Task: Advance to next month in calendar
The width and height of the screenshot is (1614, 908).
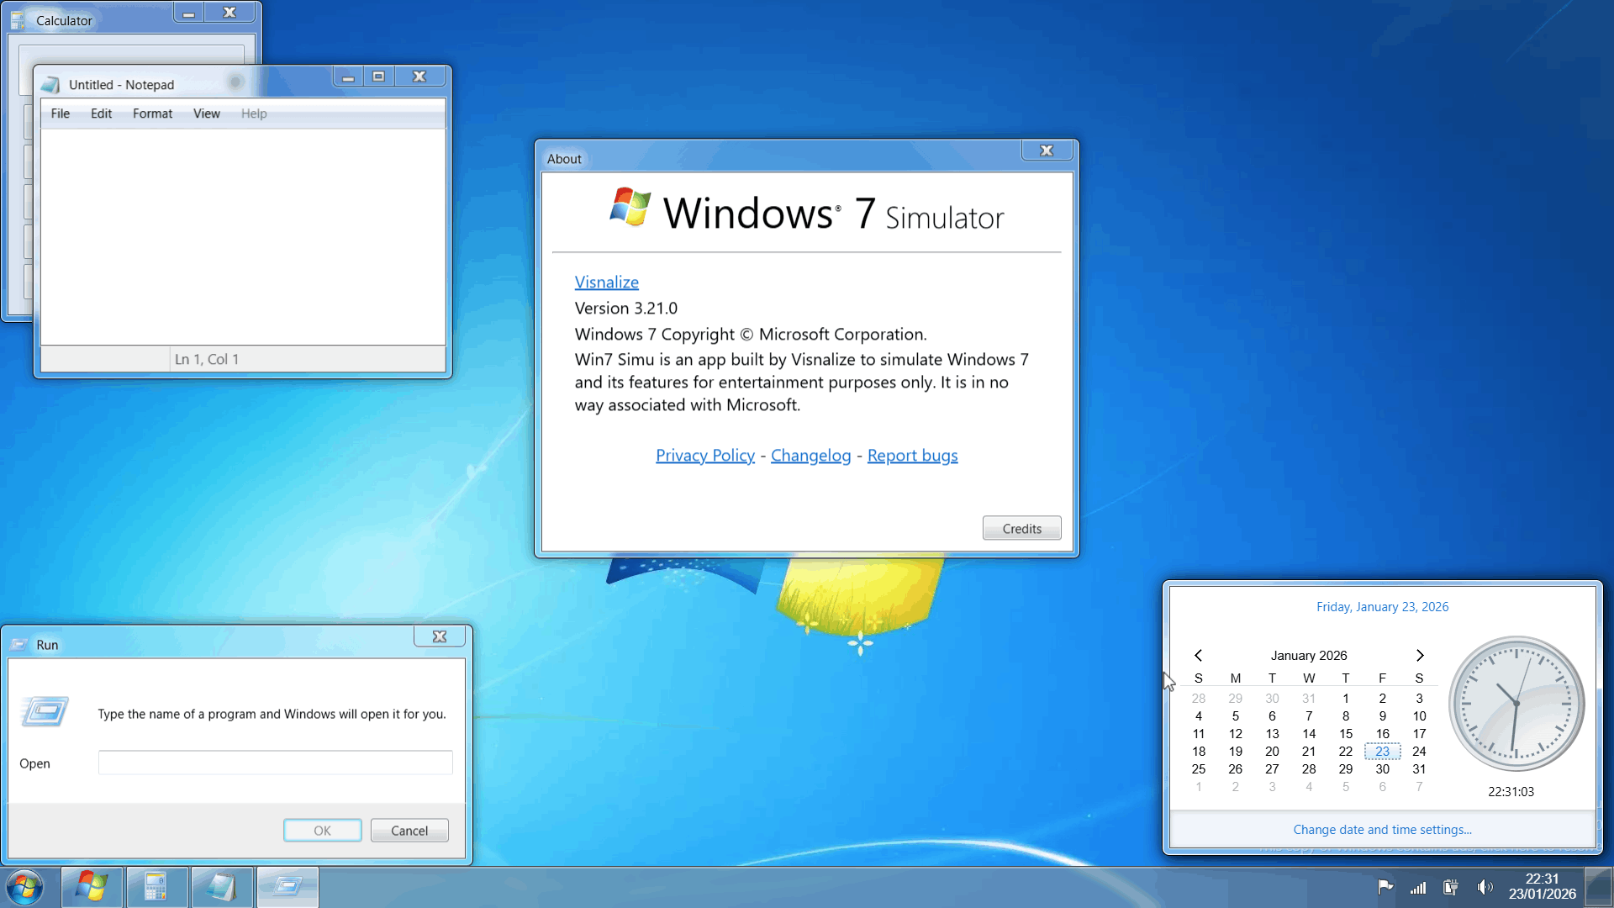Action: point(1420,655)
